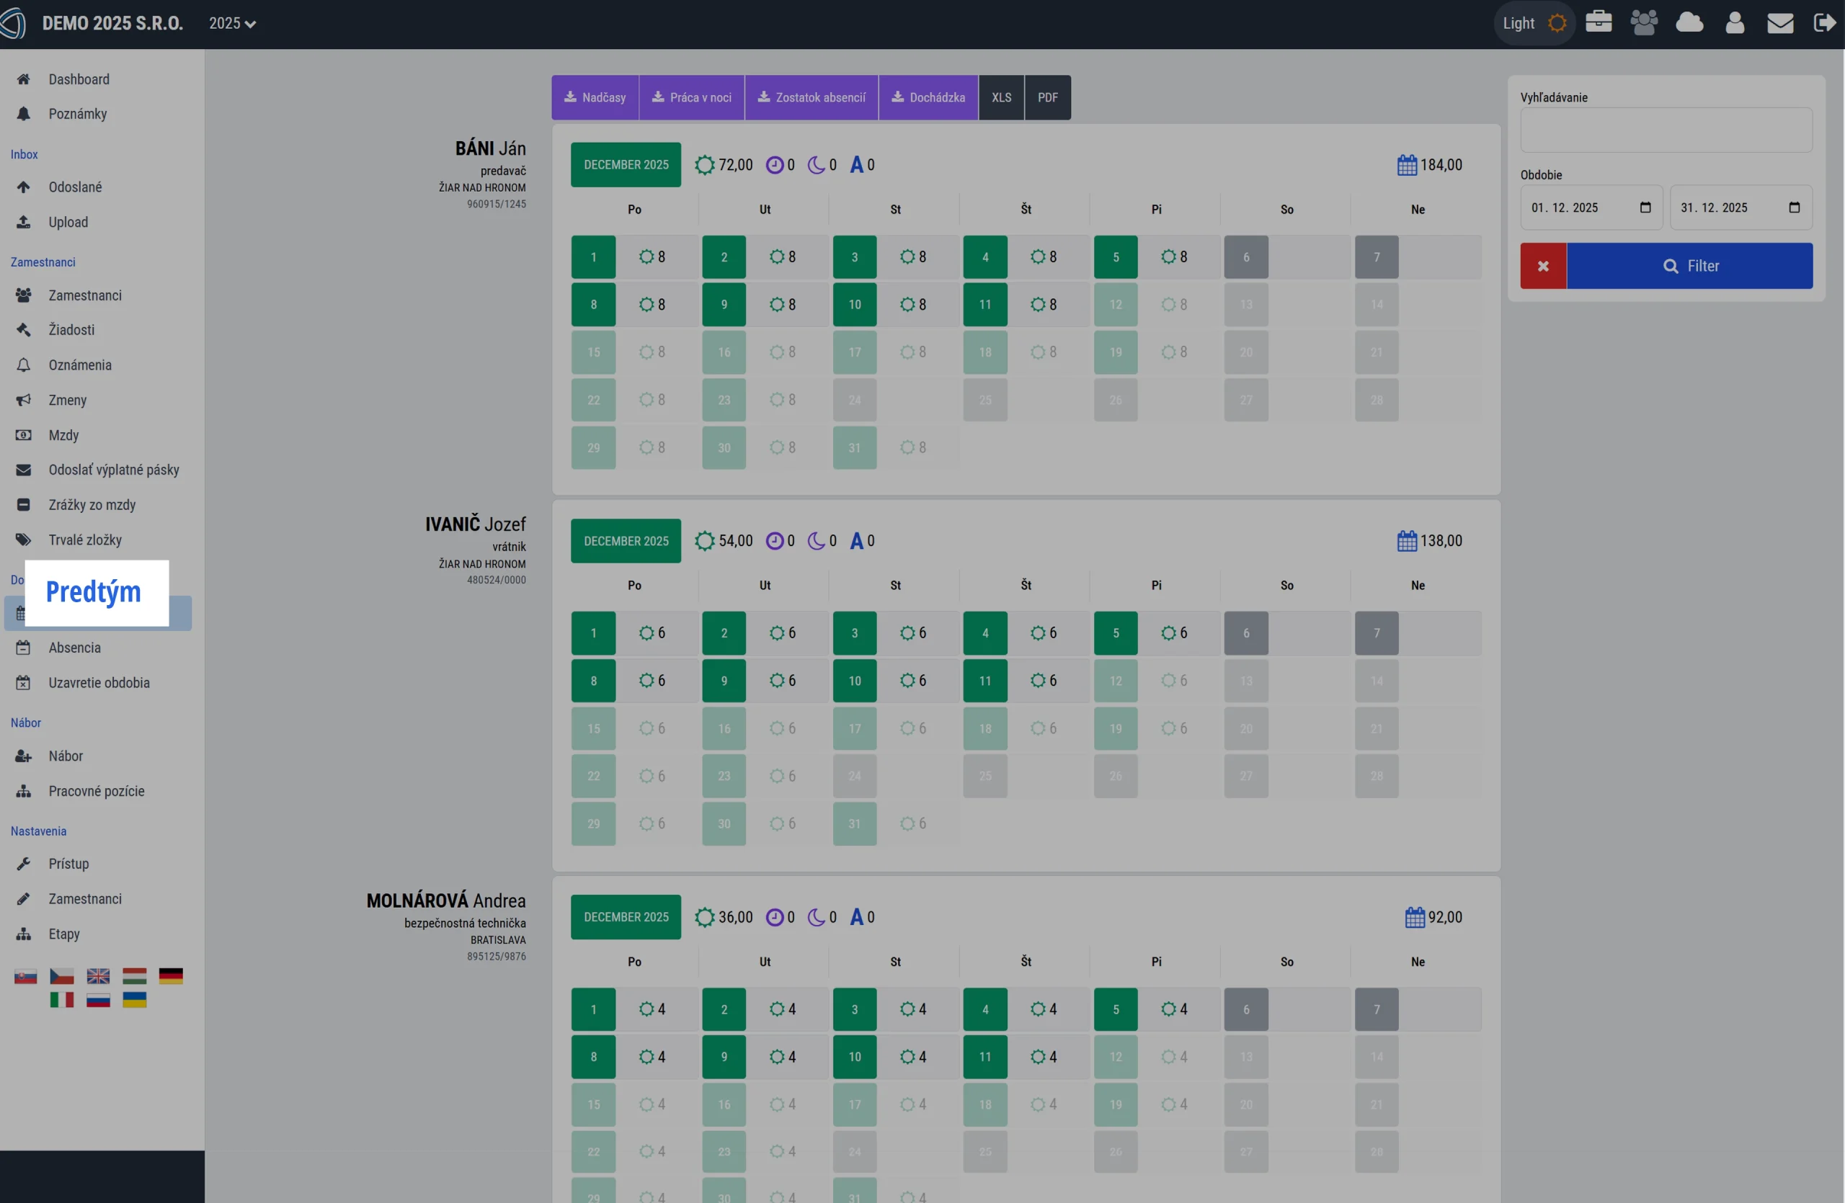Click the logout icon in top bar
Viewport: 1845px width, 1203px height.
coord(1824,23)
